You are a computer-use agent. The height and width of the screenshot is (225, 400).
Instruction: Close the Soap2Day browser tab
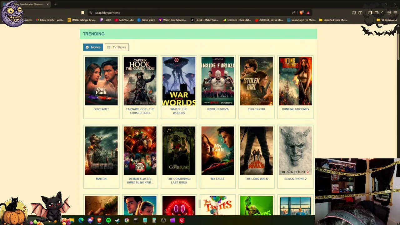coord(47,4)
